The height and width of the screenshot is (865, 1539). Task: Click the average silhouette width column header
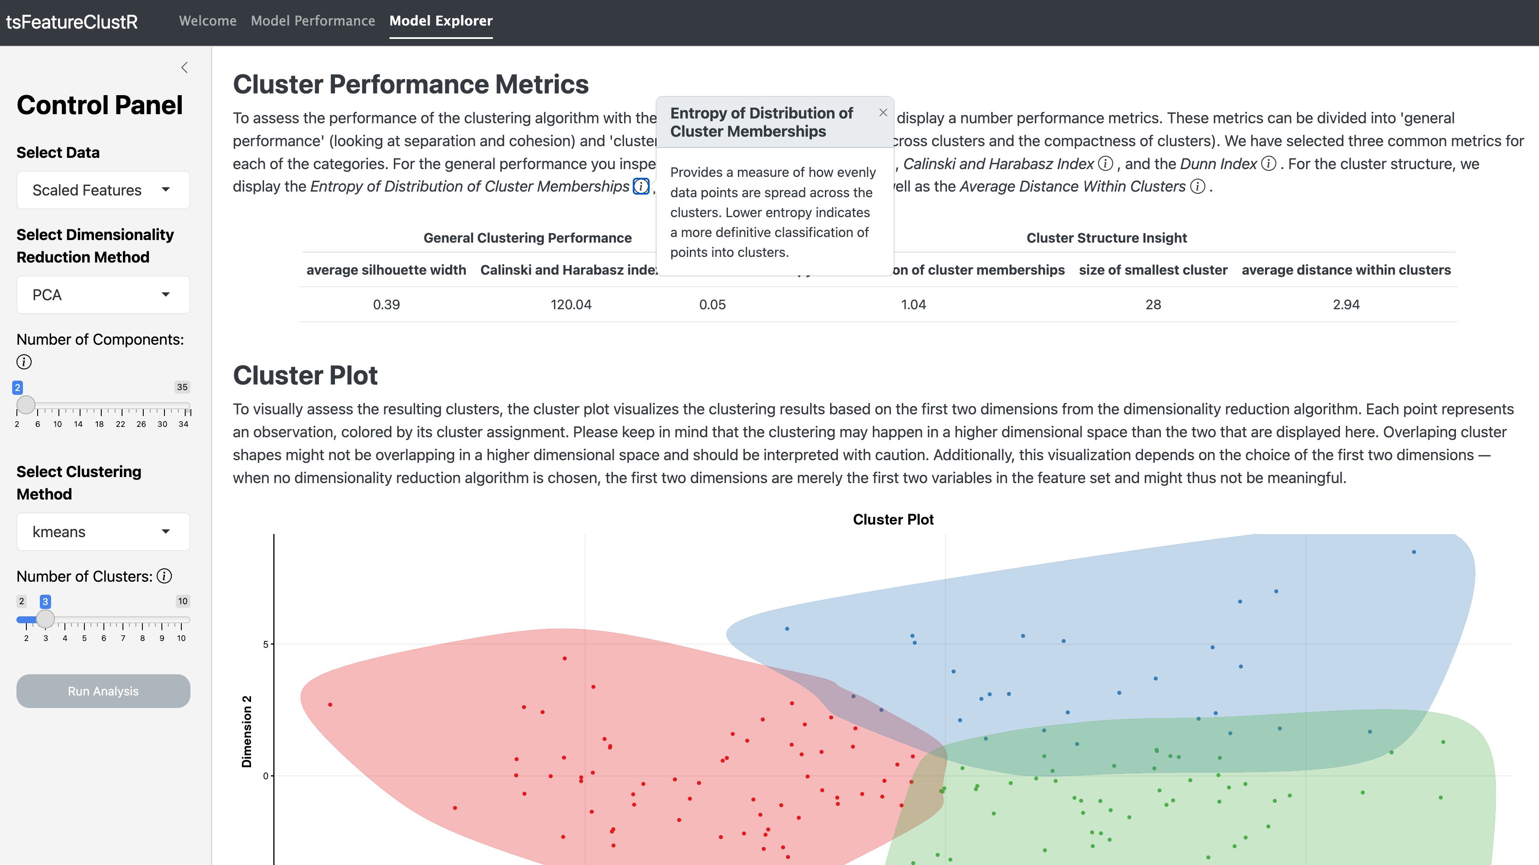386,270
